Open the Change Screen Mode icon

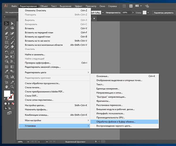pyautogui.click(x=9, y=113)
